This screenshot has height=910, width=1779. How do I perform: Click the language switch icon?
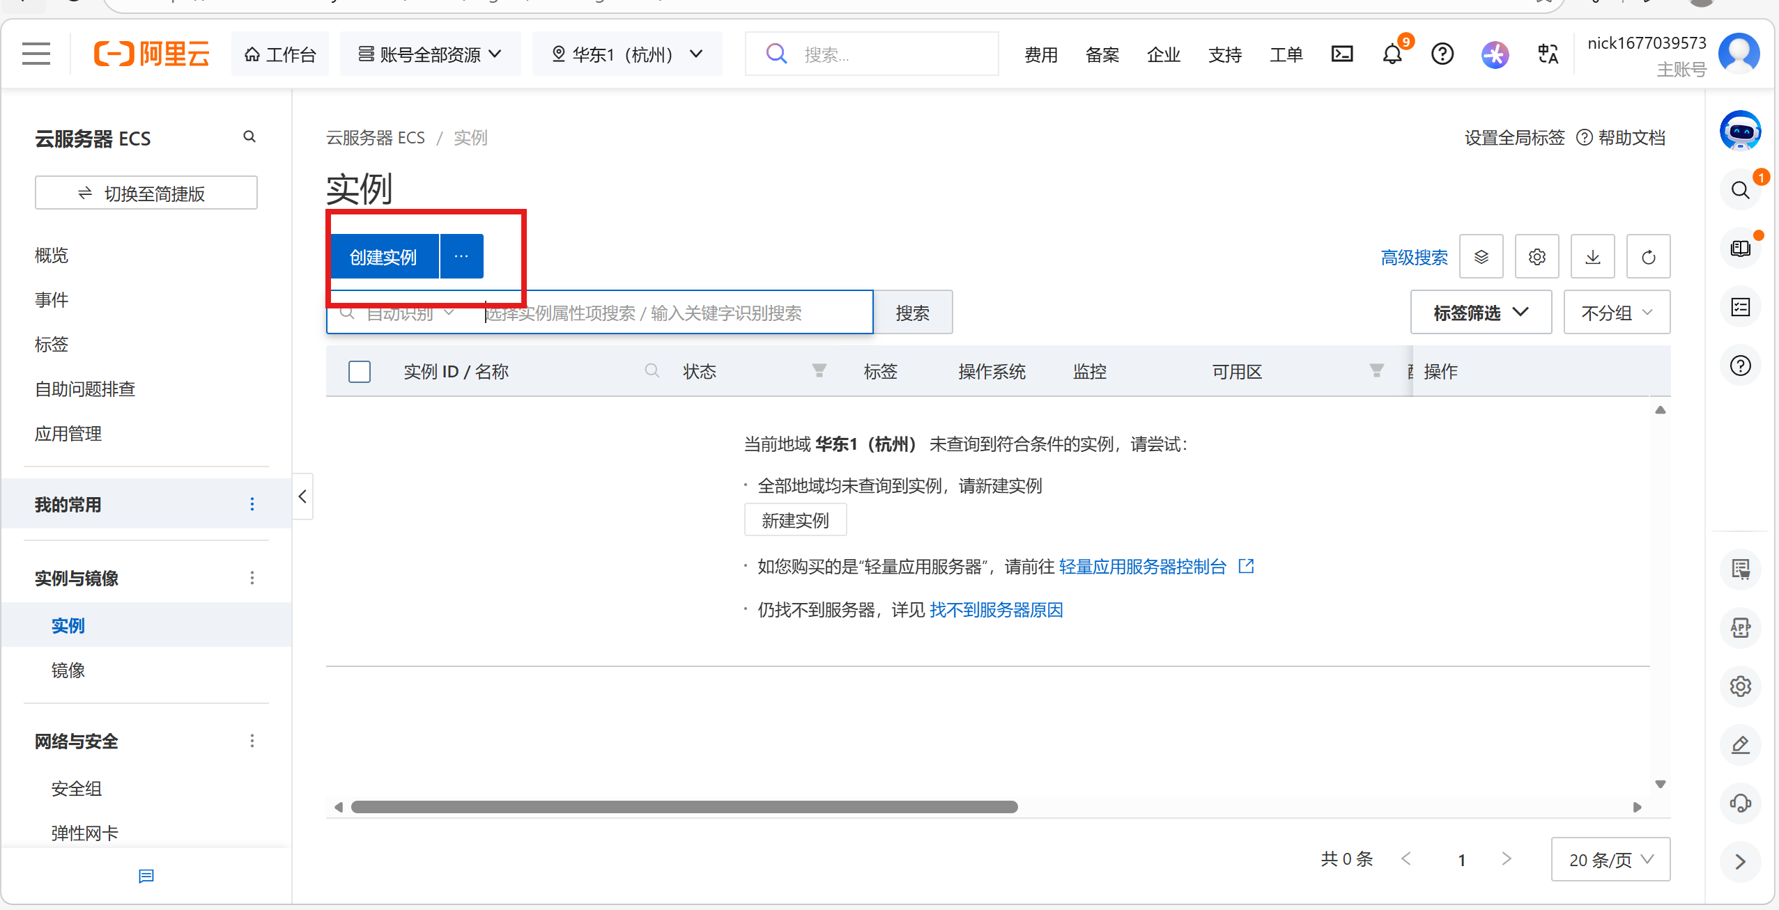pyautogui.click(x=1548, y=54)
